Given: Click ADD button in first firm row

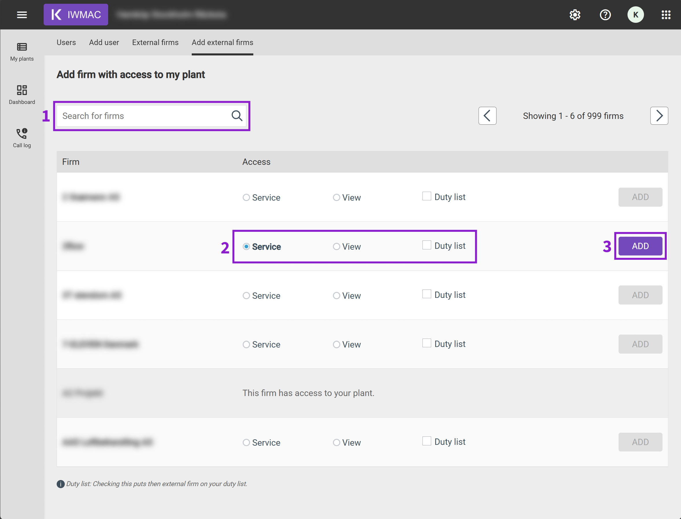Looking at the screenshot, I should click(x=640, y=197).
